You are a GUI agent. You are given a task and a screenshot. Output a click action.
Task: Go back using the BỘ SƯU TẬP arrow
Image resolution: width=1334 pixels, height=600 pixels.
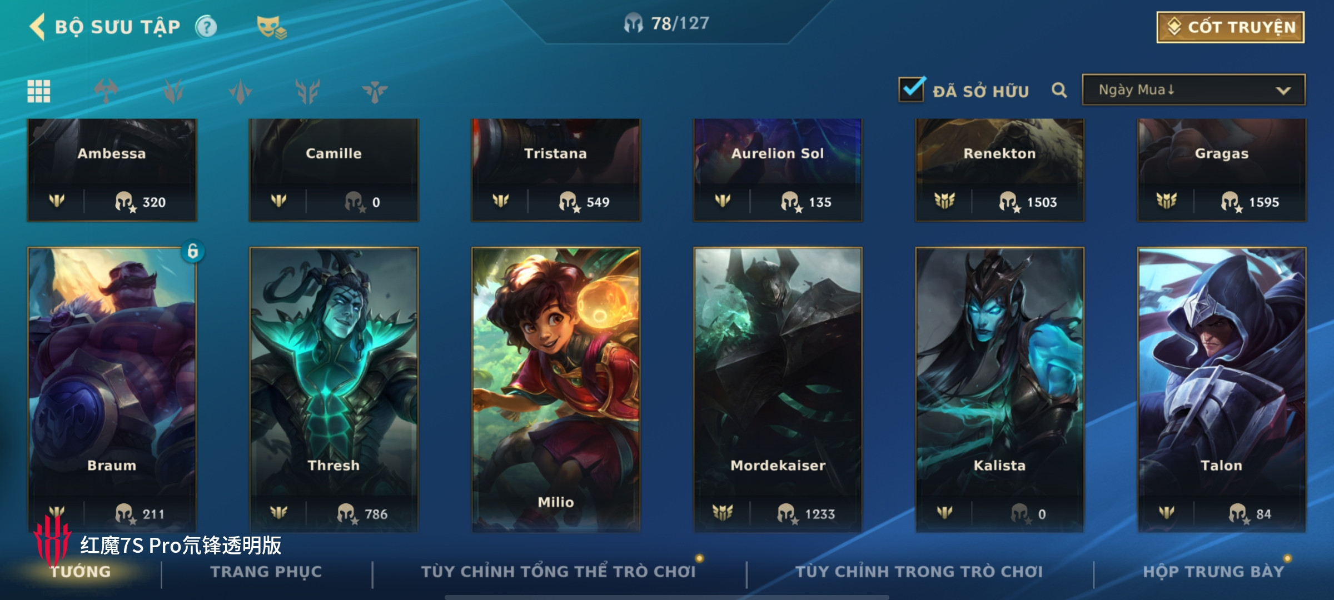point(38,27)
